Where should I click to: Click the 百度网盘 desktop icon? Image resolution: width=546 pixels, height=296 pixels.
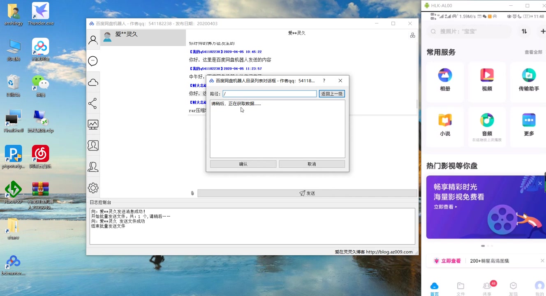41,50
